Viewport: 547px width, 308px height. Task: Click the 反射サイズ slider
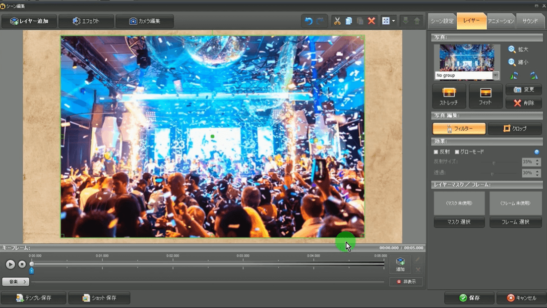point(493,162)
